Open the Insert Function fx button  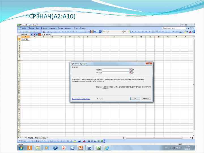coord(40,35)
